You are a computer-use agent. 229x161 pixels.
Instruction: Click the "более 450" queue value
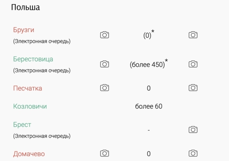(x=147, y=64)
